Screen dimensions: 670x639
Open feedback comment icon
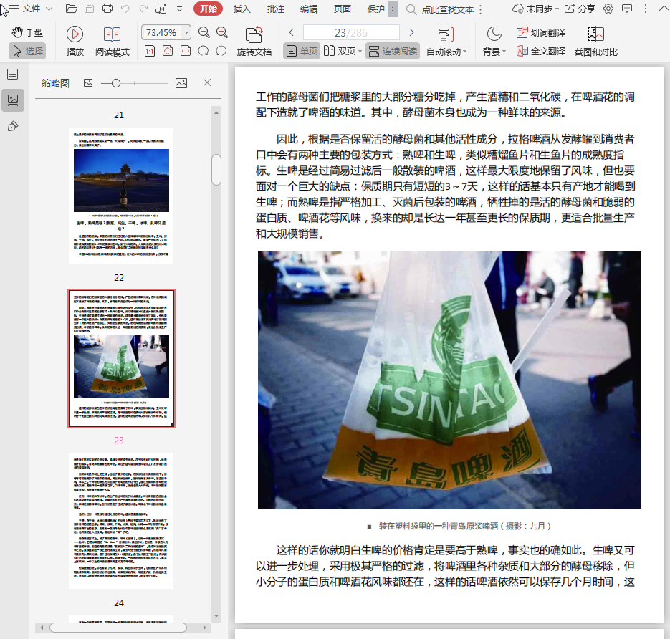pyautogui.click(x=627, y=9)
